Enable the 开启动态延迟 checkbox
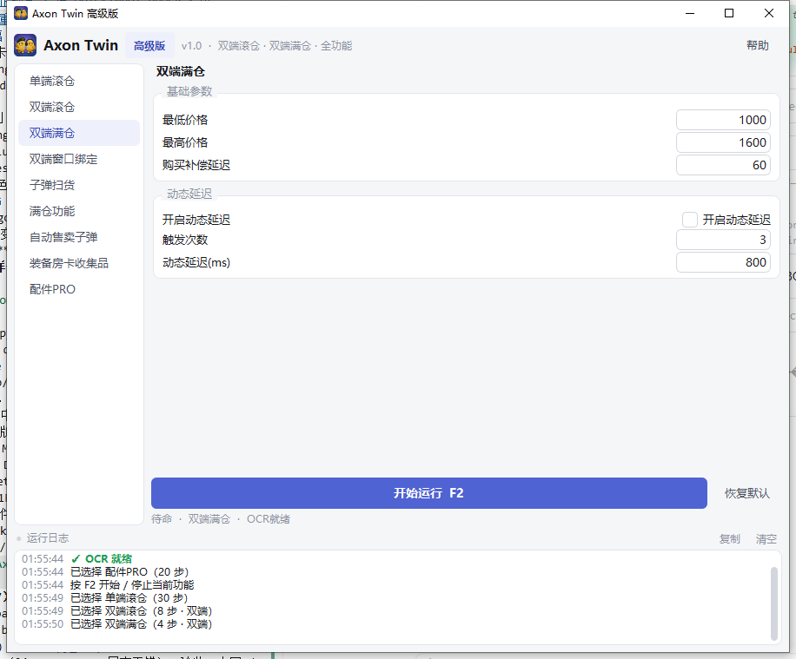796x659 pixels. click(x=689, y=220)
